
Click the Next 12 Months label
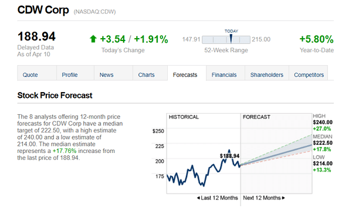pyautogui.click(x=262, y=198)
